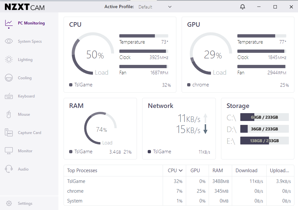Click the 3.9KB/s upload value

[283, 181]
